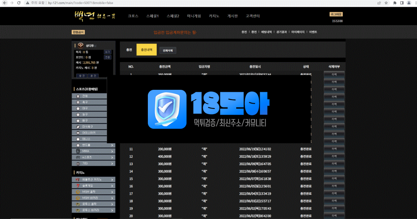Click the handball icon for 핸드볼

click(x=78, y=145)
